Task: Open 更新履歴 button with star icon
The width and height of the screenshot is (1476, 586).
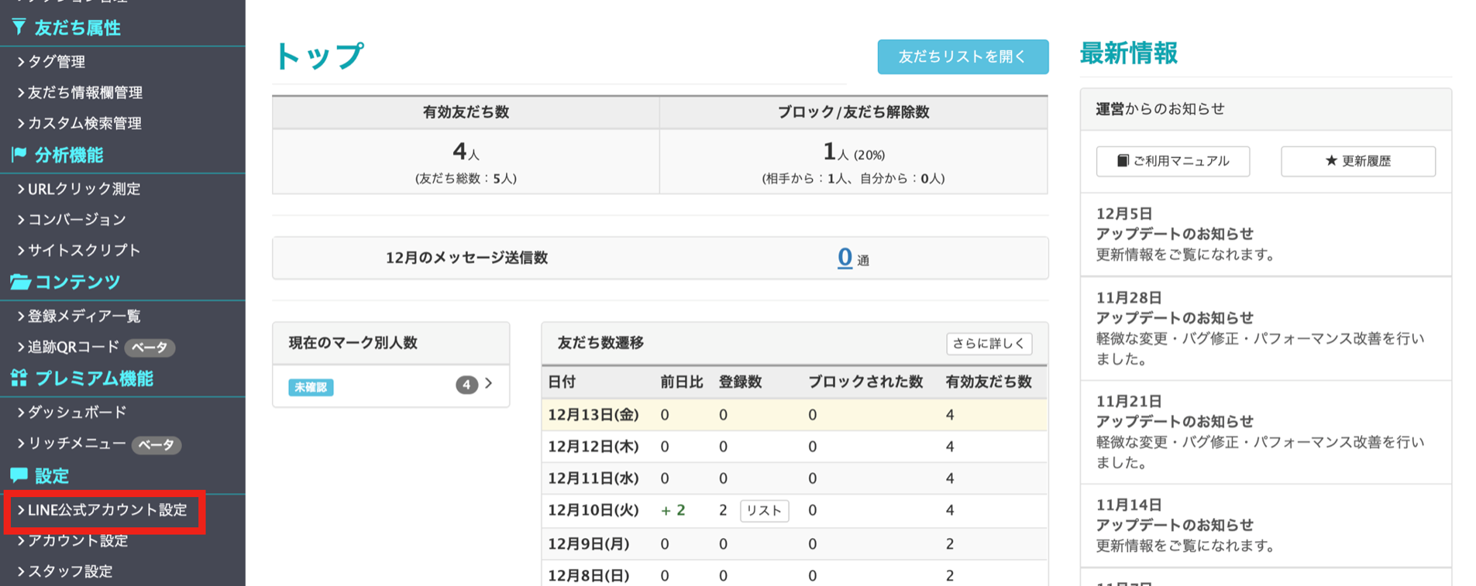Action: pos(1357,161)
